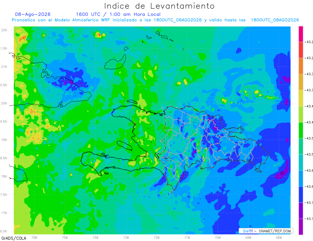Click the "GrADS/COLA" credit text
Viewport: 313px width, 241px height.
(x=14, y=238)
